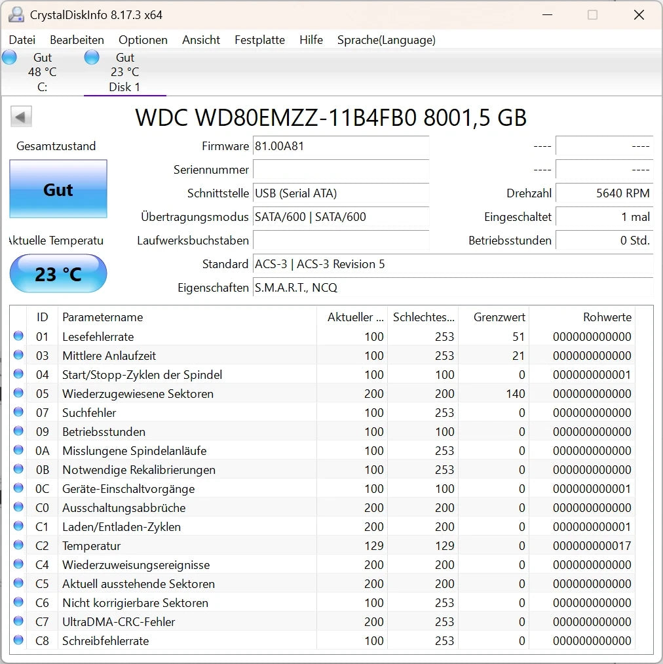Screen dimensions: 663x664
Task: Click the Betriebsstunden value 0 Std.
Action: [604, 241]
